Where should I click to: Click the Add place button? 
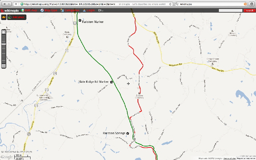(17, 17)
